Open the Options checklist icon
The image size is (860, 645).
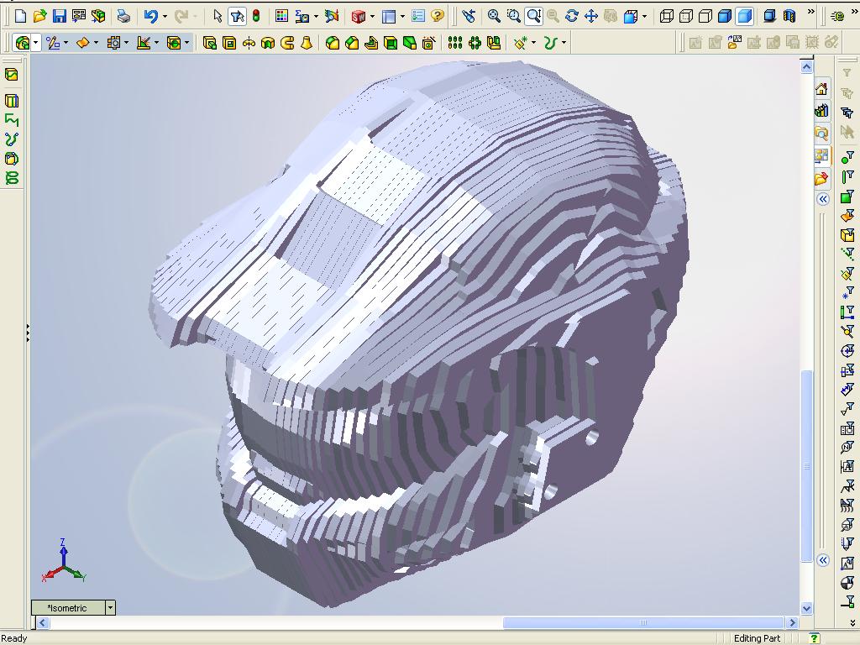click(x=418, y=17)
